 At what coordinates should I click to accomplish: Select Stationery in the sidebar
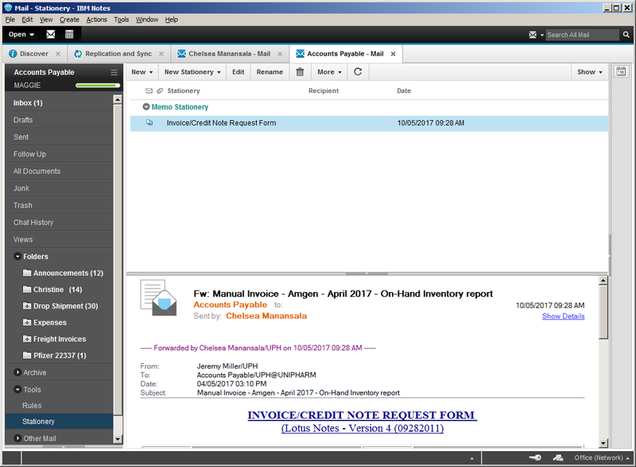click(x=59, y=422)
